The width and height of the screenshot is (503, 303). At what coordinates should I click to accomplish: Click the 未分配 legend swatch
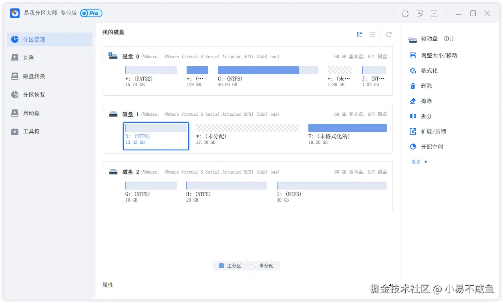tap(254, 266)
